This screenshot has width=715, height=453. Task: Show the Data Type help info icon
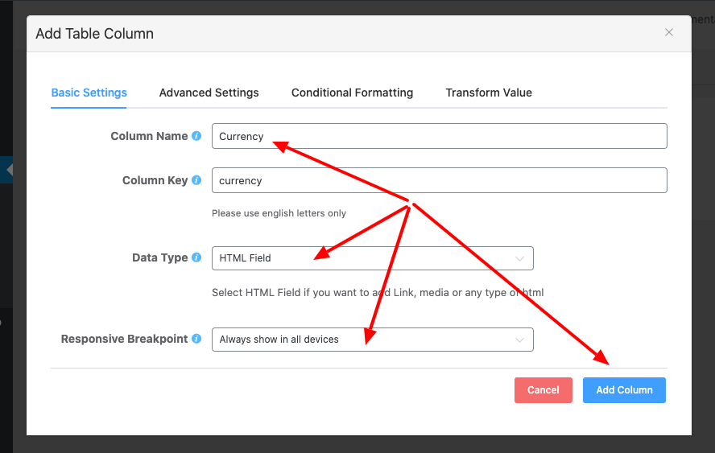tap(196, 257)
